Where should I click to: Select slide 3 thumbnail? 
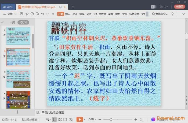click(x=18, y=36)
